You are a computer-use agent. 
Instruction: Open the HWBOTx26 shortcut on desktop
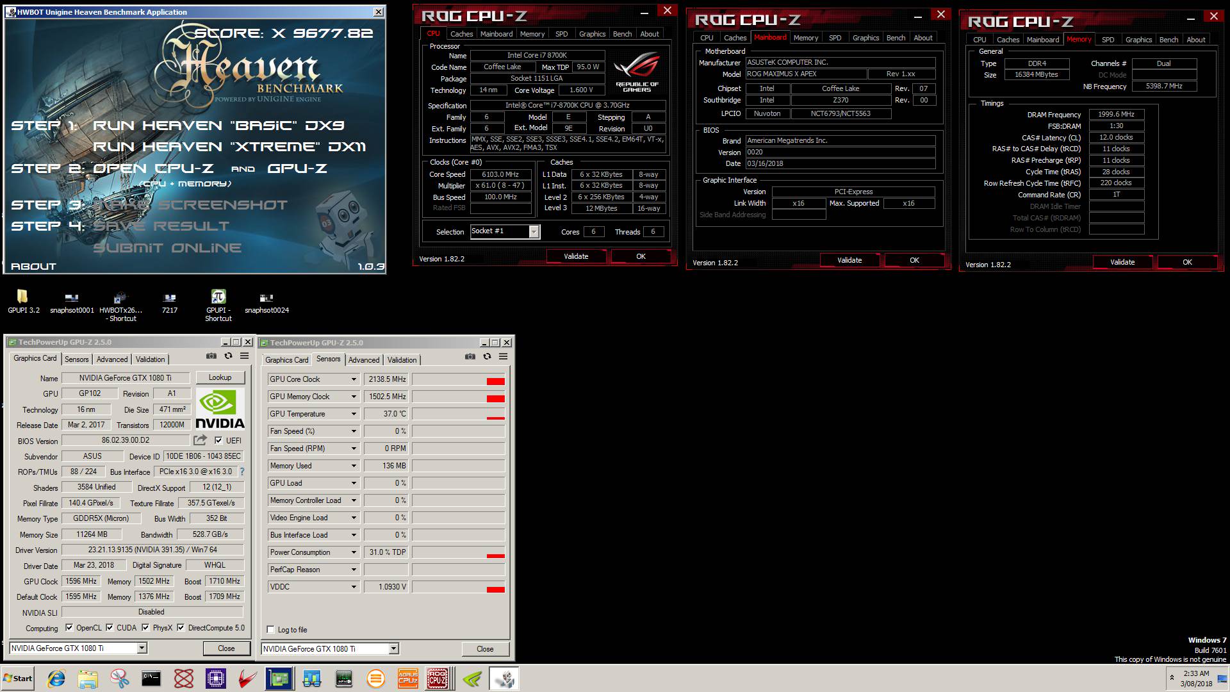coord(120,306)
